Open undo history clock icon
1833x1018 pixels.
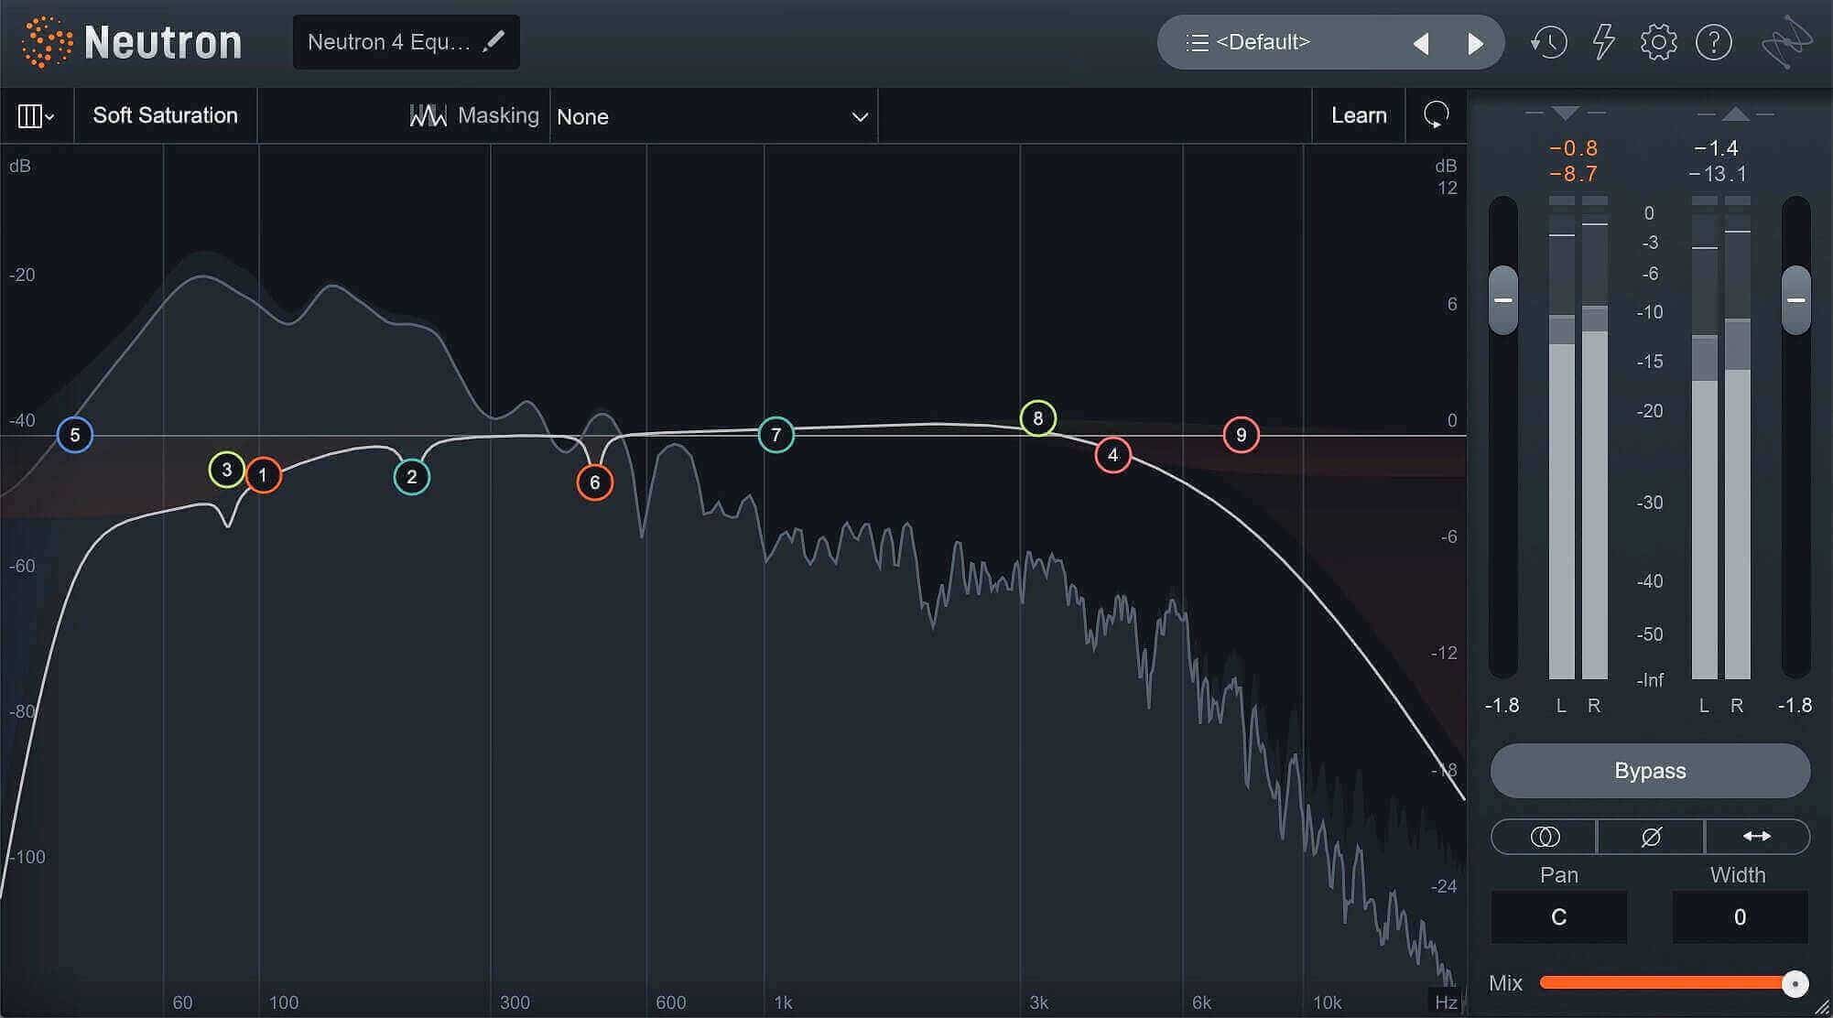(1548, 42)
